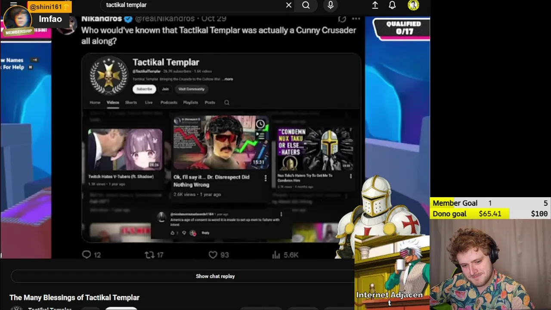Image resolution: width=551 pixels, height=310 pixels.
Task: Click the 'Visit Community' button
Action: 191,89
